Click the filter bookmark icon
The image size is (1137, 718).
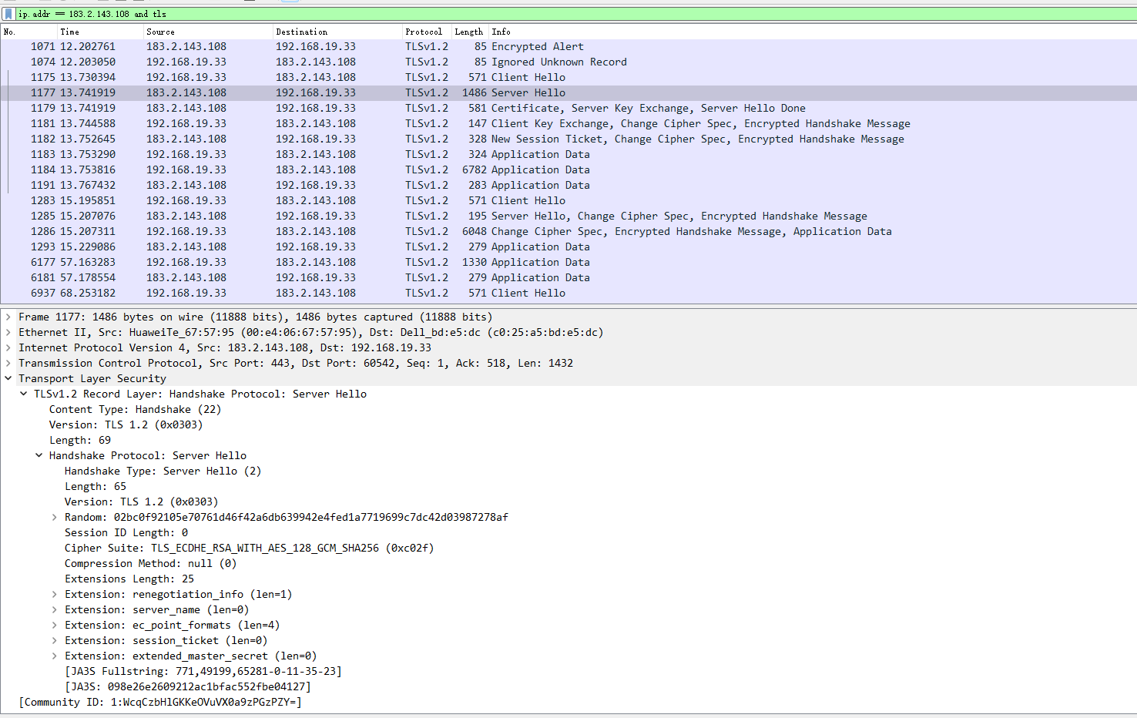click(x=8, y=14)
